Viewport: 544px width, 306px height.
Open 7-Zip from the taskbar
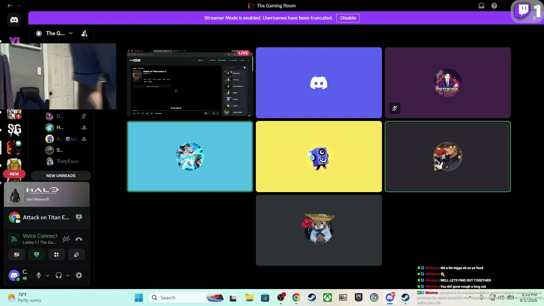point(343,297)
